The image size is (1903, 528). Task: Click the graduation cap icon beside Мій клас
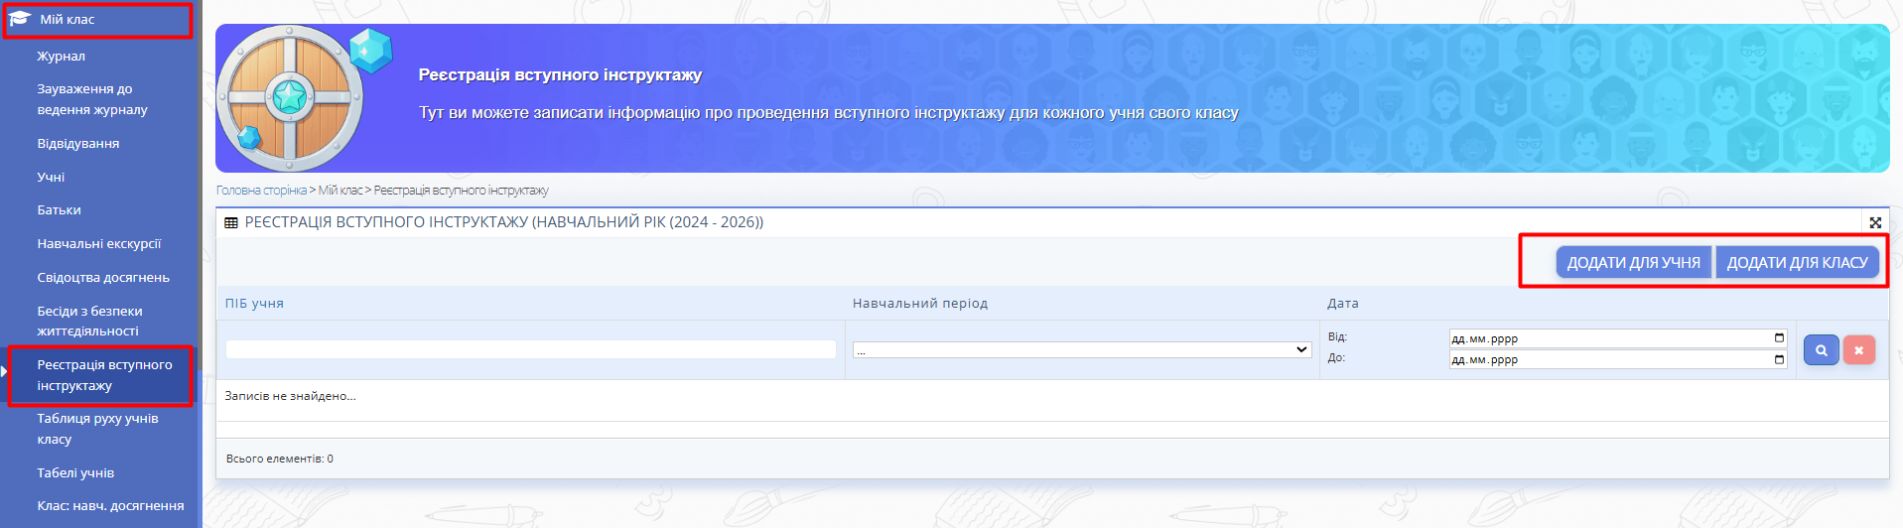pyautogui.click(x=20, y=19)
